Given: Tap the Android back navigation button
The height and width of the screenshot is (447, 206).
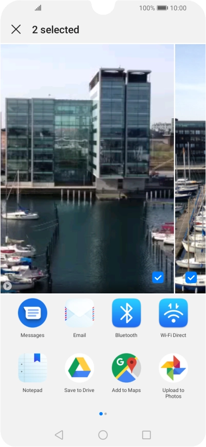Looking at the screenshot, I should tap(59, 435).
